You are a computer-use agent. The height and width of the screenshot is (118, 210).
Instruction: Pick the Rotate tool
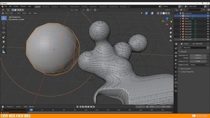4,32
